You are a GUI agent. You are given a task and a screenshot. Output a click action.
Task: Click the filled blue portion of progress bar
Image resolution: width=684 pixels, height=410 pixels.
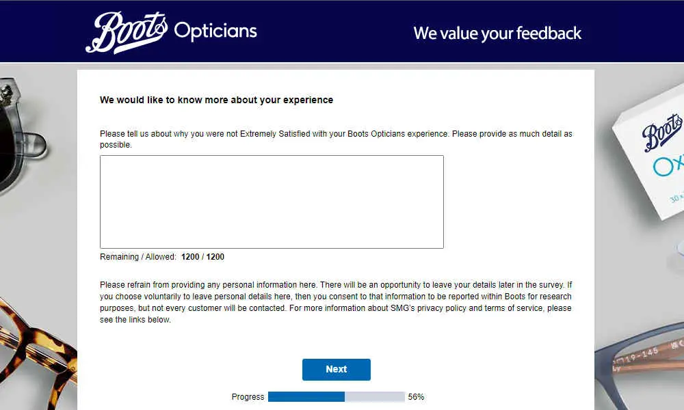click(306, 396)
